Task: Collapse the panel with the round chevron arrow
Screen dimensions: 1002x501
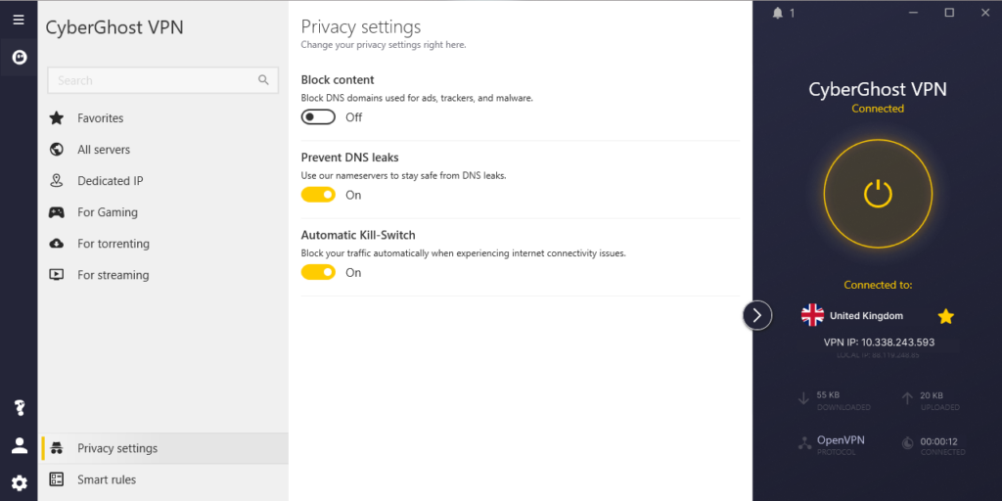Action: (757, 315)
